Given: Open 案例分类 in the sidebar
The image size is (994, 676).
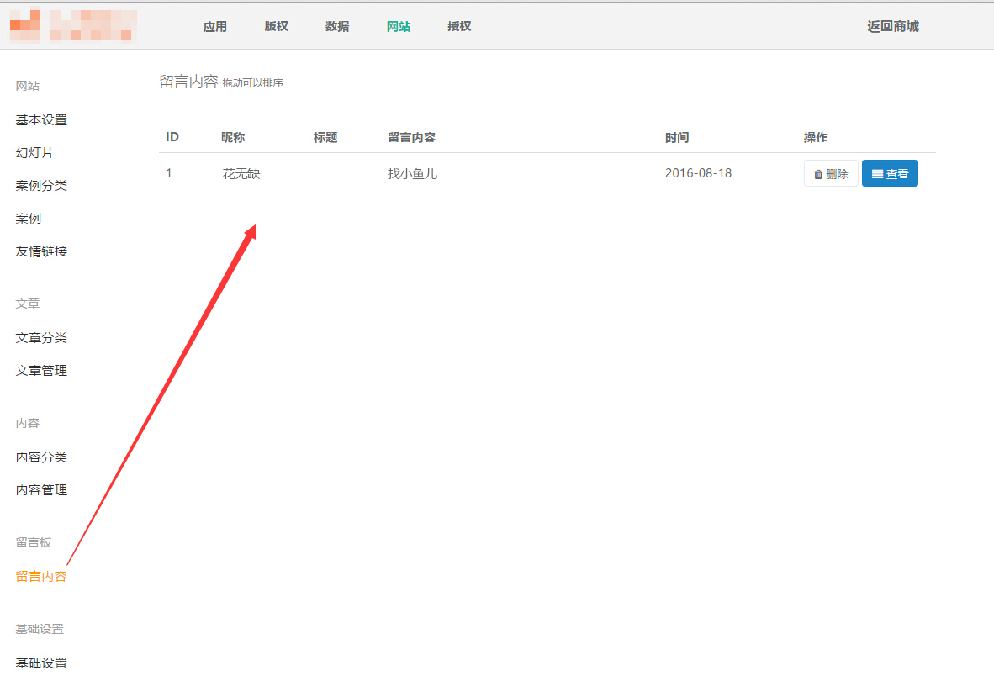Looking at the screenshot, I should click(41, 186).
